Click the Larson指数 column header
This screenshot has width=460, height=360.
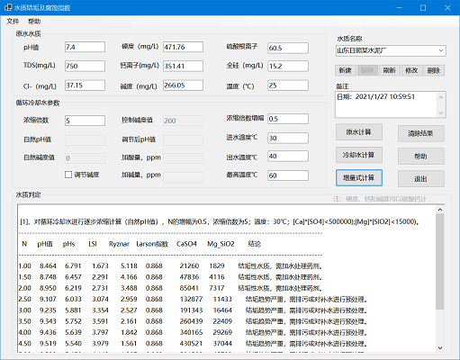tap(152, 244)
